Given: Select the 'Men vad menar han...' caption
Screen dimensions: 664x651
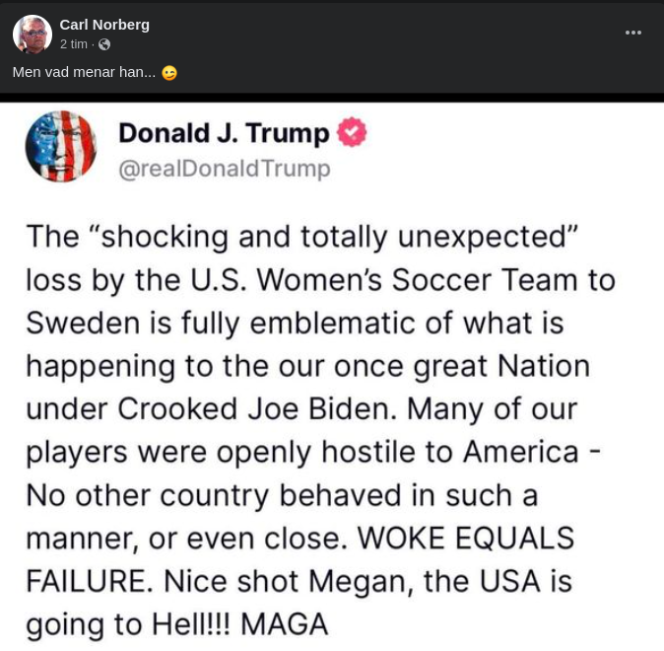Looking at the screenshot, I should pyautogui.click(x=83, y=73).
